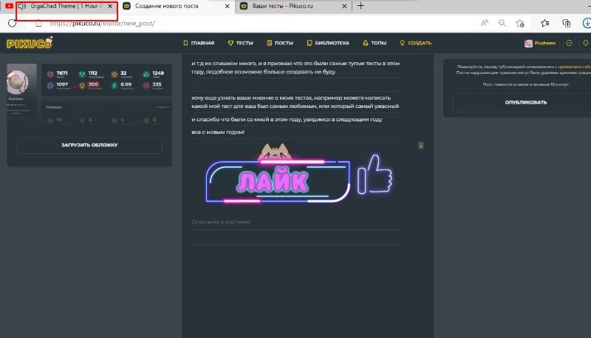The height and width of the screenshot is (338, 591).
Task: Open the Главная menu item
Action: [x=199, y=43]
